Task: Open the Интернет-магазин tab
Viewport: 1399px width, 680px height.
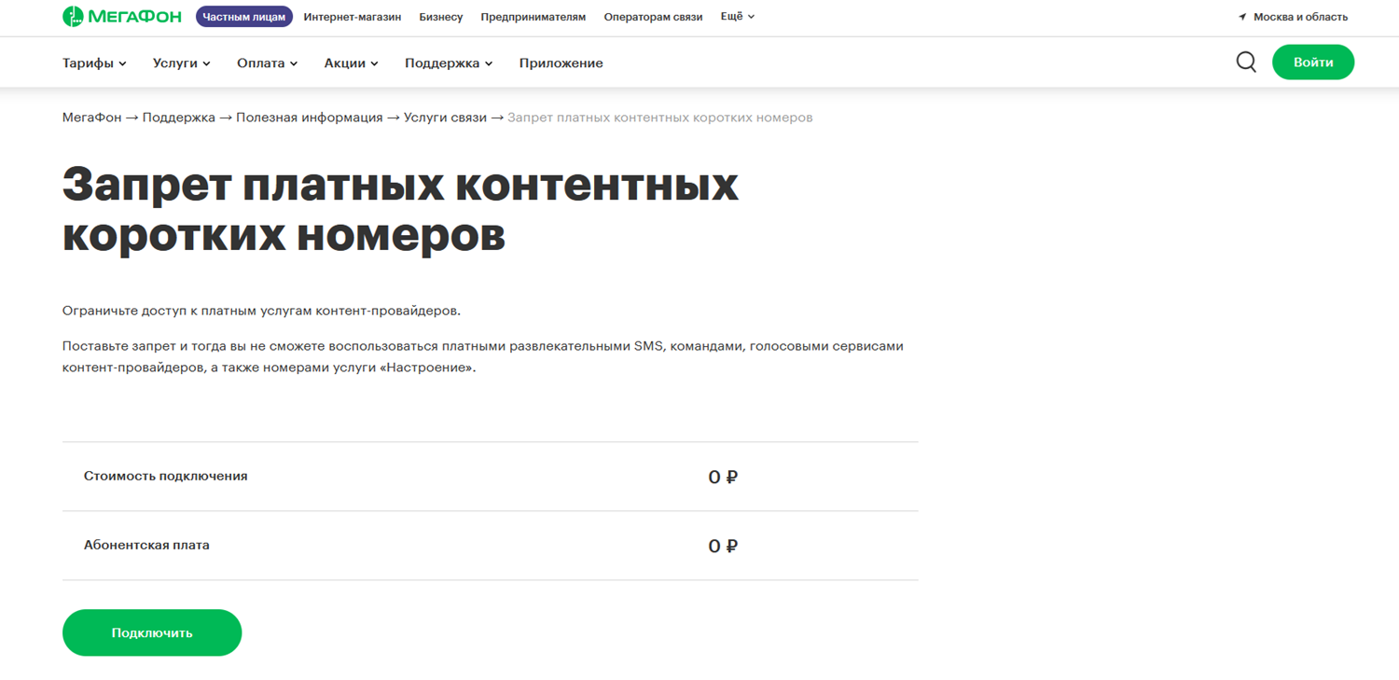Action: point(353,17)
